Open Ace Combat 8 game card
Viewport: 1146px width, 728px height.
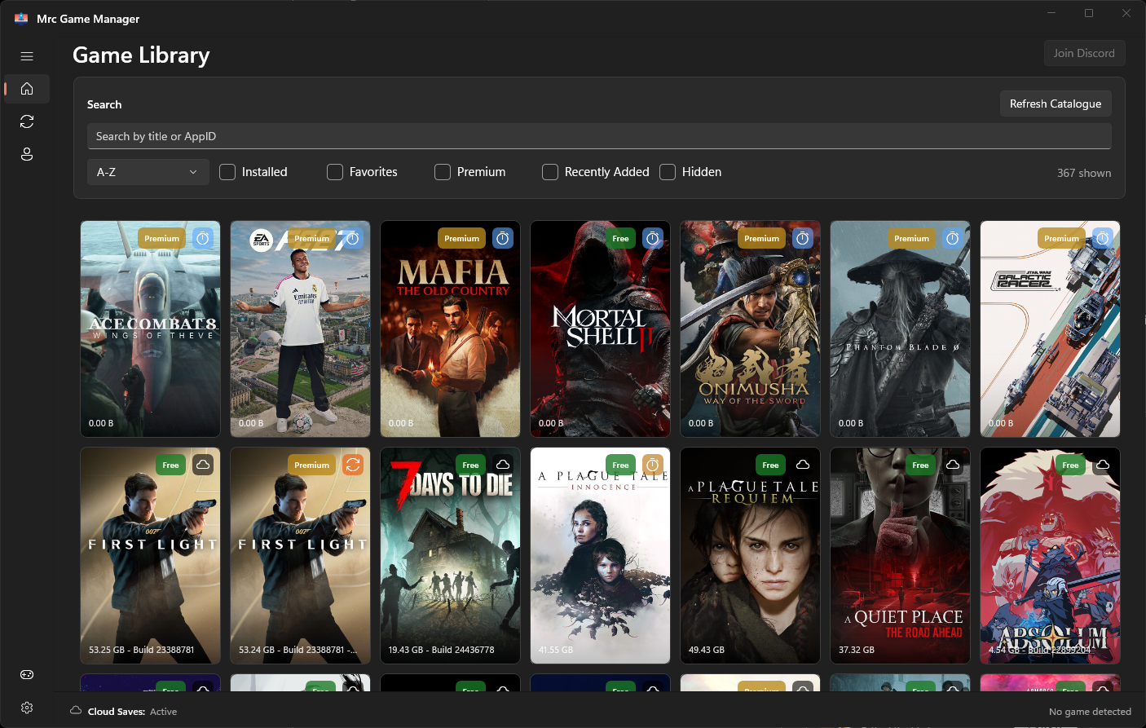tap(150, 329)
